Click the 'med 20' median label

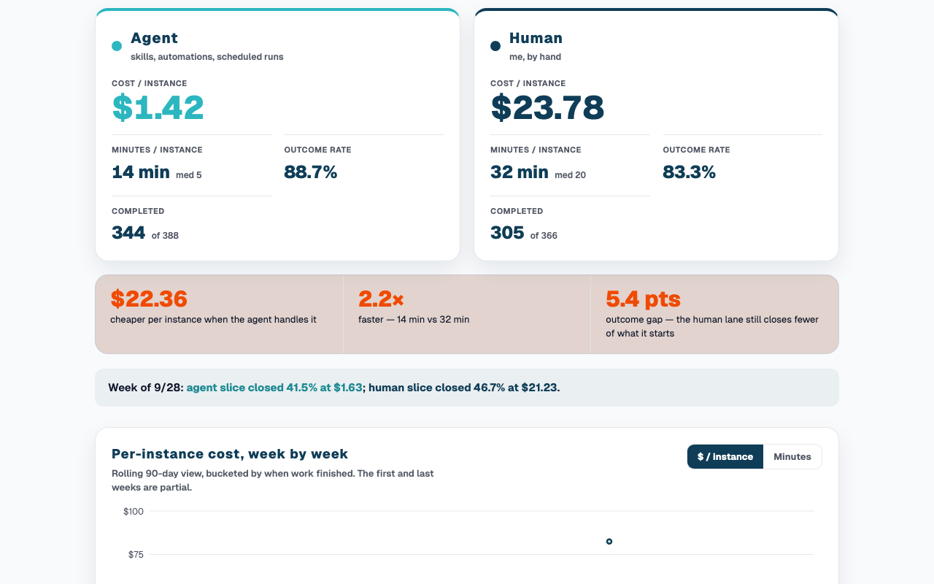coord(570,175)
